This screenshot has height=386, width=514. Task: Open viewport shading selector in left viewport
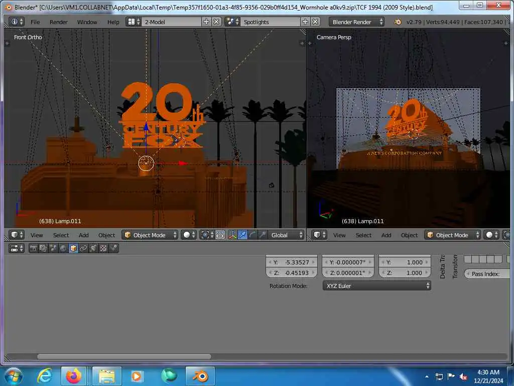(x=189, y=235)
